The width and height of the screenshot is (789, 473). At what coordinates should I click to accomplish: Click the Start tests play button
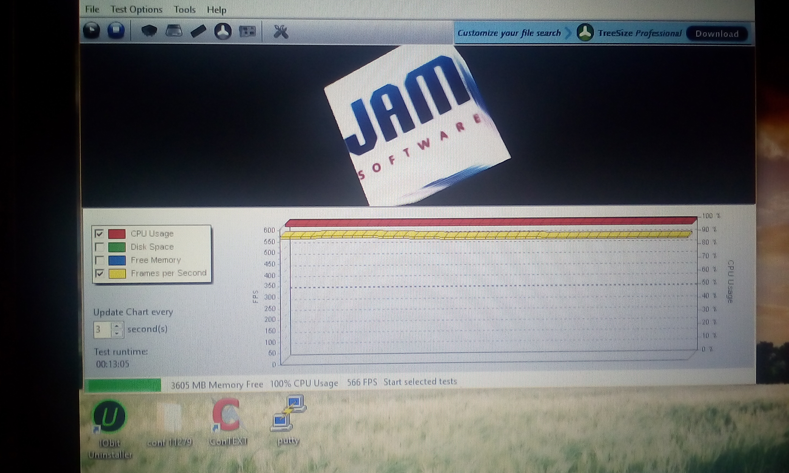click(92, 31)
